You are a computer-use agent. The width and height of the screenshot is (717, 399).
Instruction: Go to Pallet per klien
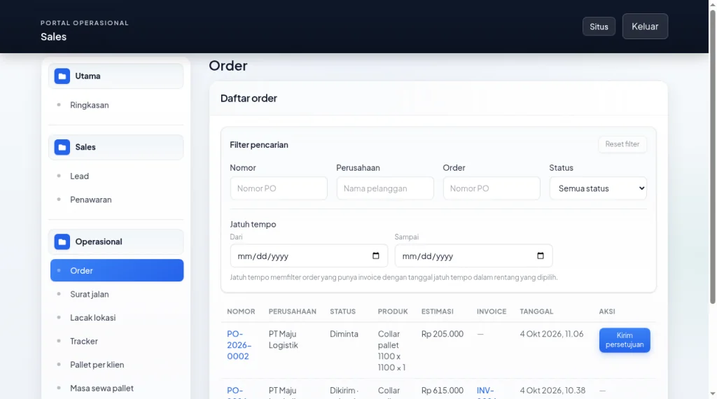point(117,365)
